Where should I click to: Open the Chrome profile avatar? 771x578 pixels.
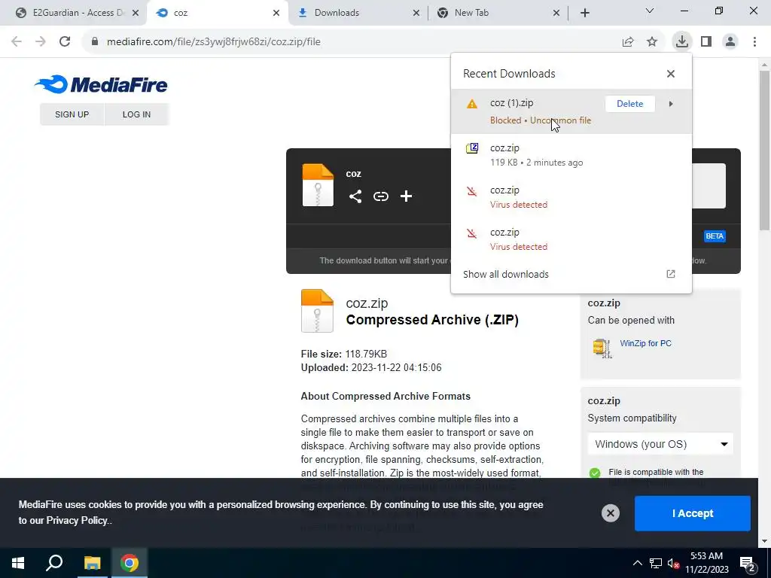coord(730,42)
